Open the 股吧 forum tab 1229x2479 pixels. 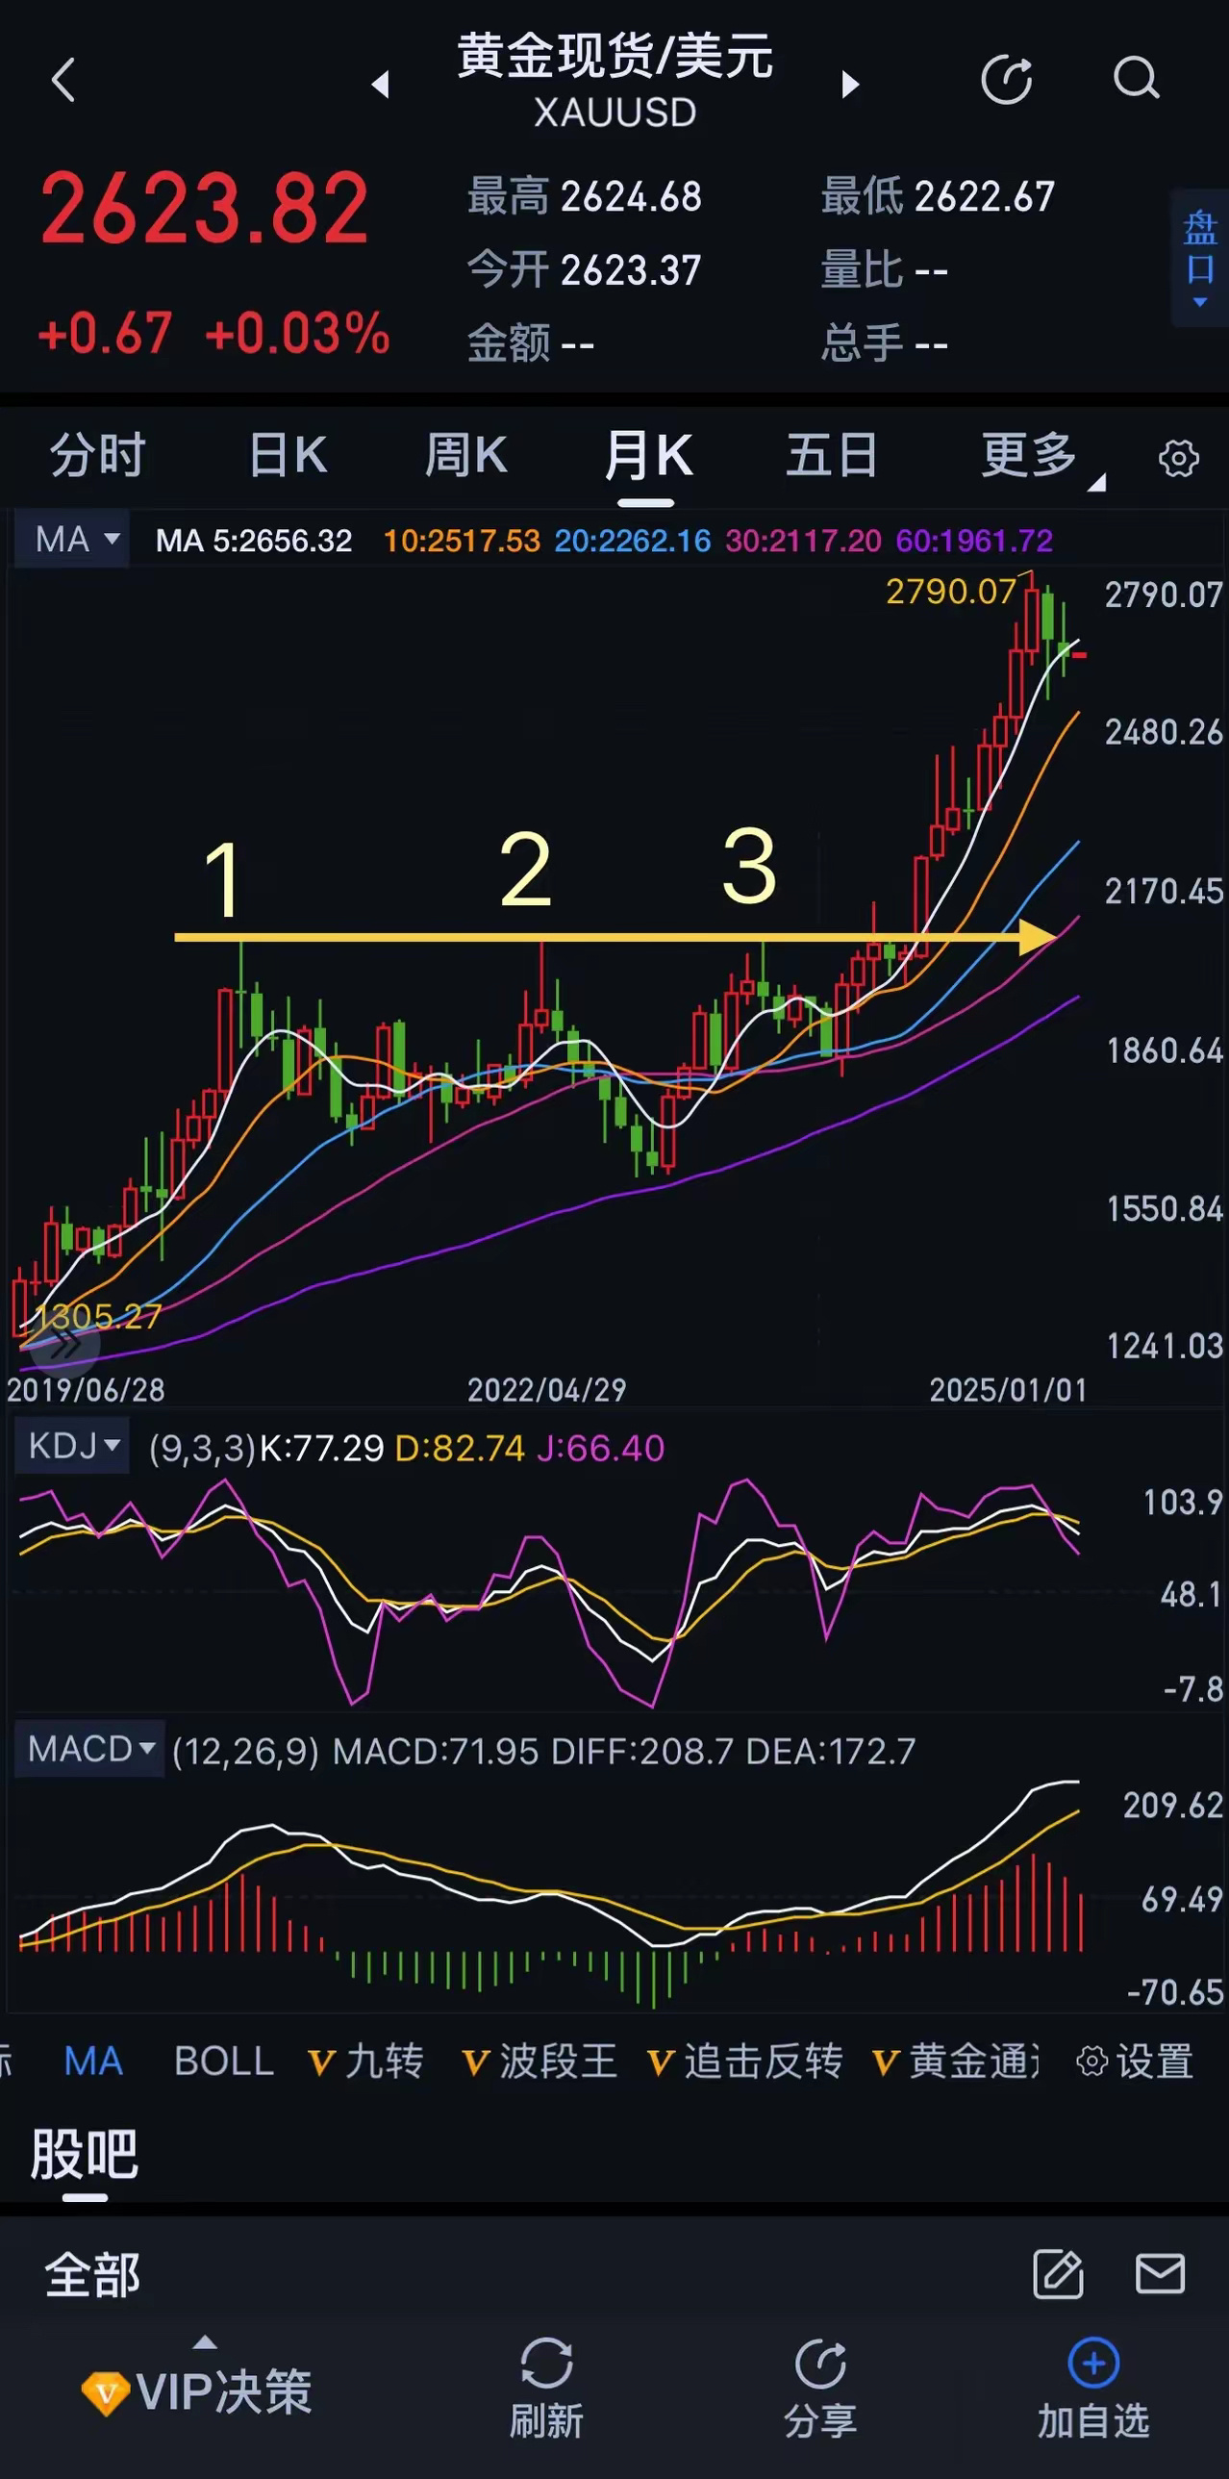[x=85, y=2154]
